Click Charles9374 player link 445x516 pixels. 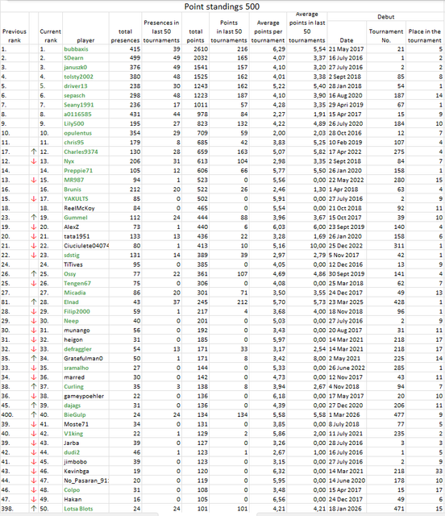(81, 152)
